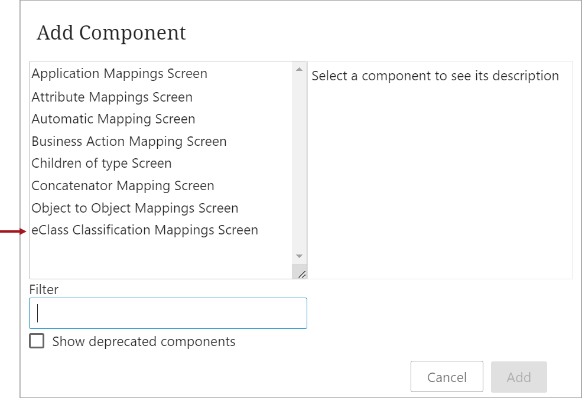Choose Object to Object Mappings Screen

pos(161,208)
